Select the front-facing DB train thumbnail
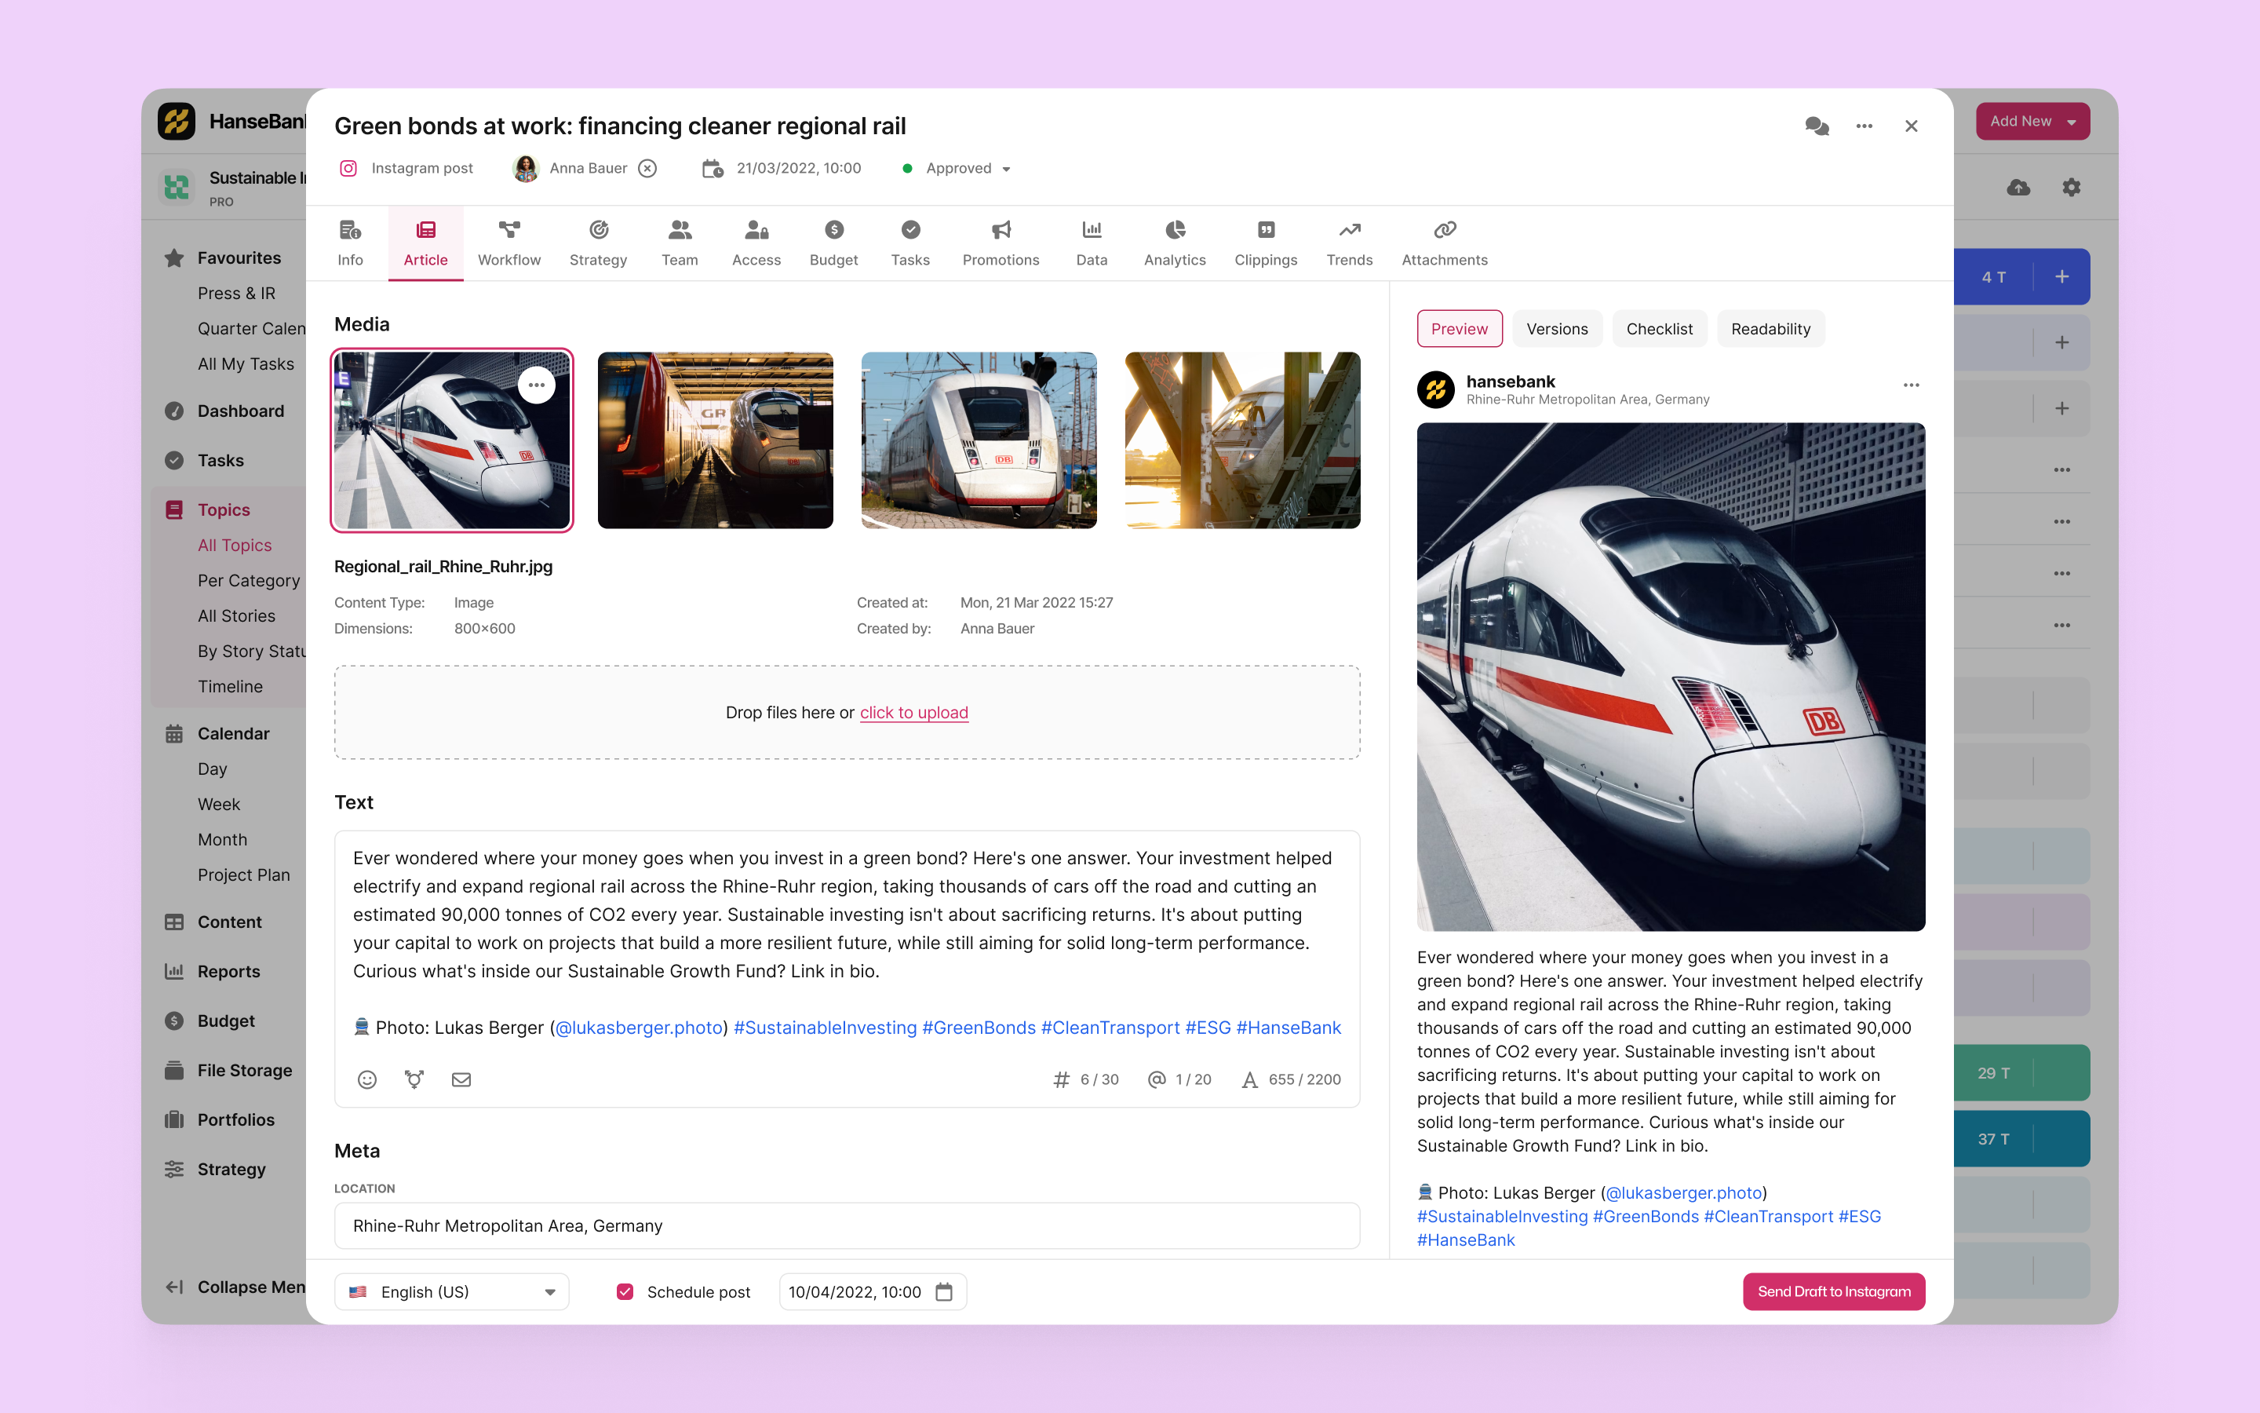 pos(979,440)
